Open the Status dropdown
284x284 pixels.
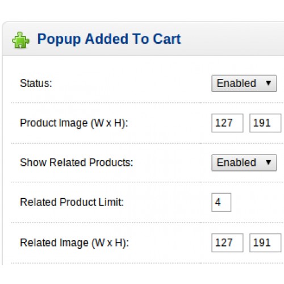click(x=244, y=83)
